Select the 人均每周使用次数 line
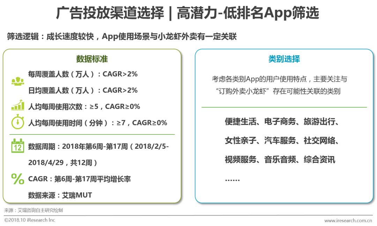377x226 pixels. 84,107
